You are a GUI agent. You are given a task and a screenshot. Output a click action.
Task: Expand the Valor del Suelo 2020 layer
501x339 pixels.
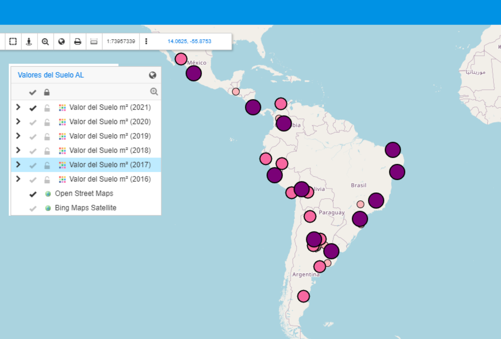click(x=18, y=122)
